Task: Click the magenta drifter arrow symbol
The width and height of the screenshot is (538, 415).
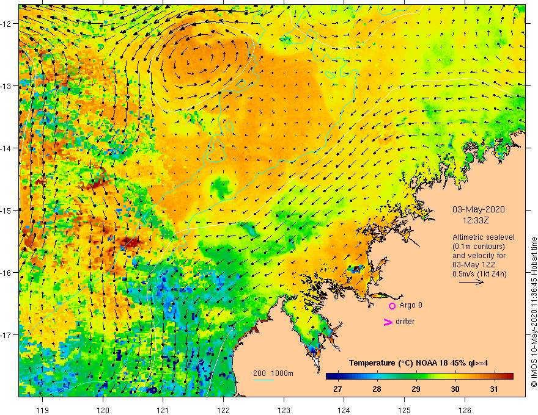Action: 388,322
